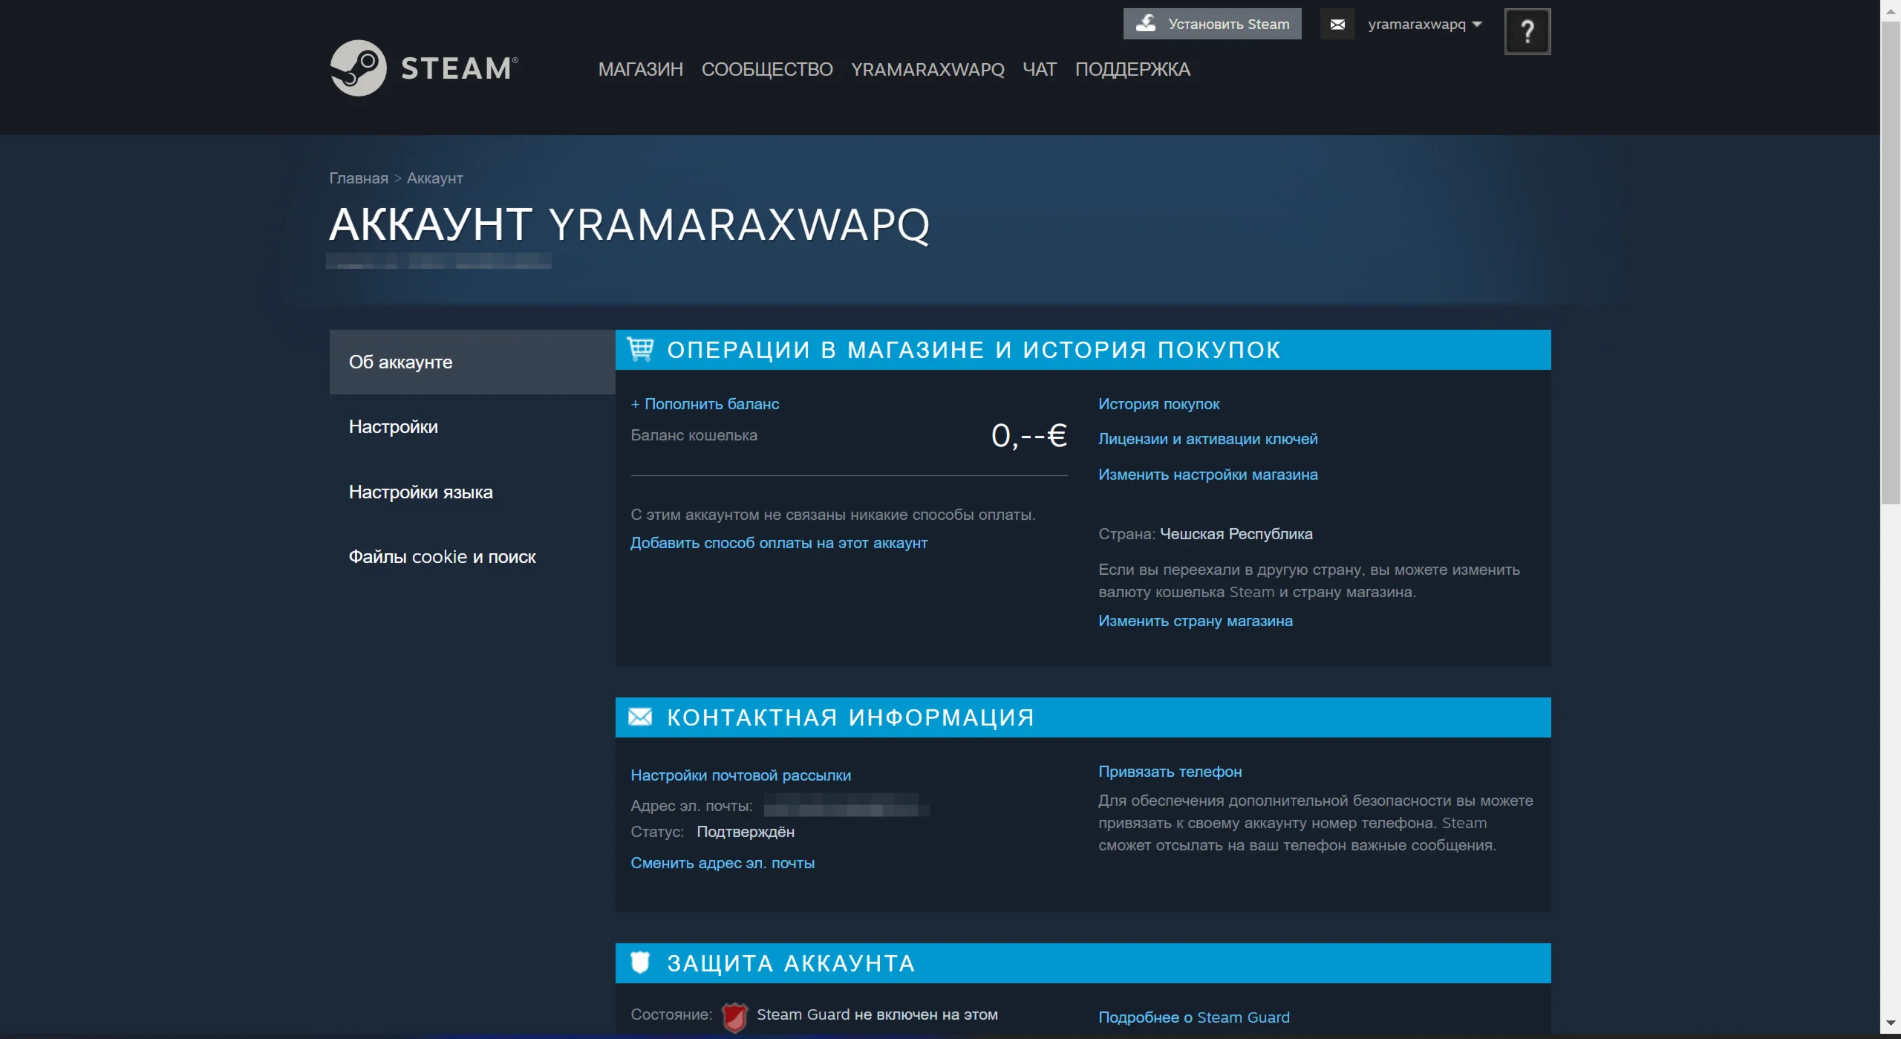Click + Пополнить баланс link
1901x1039 pixels.
point(705,404)
